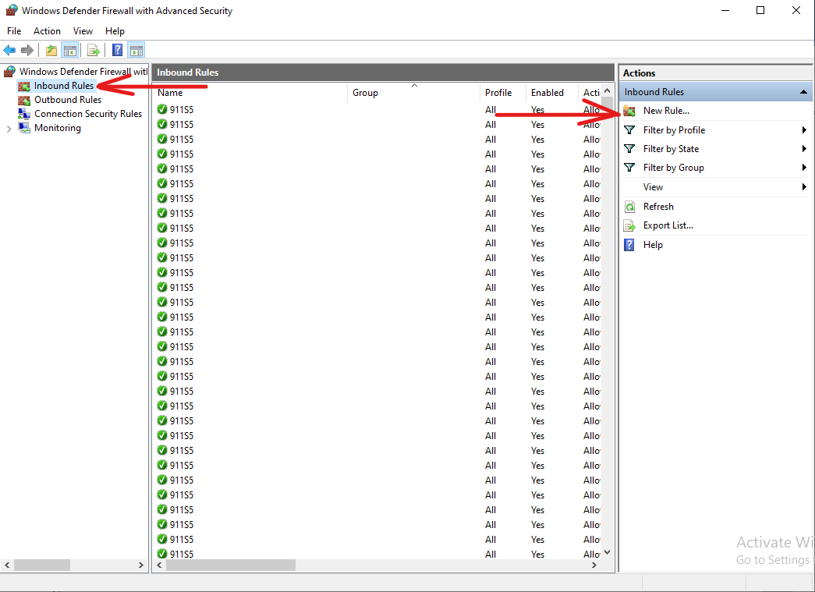Viewport: 815px width, 592px height.
Task: Click rules list horizontal scrollbar left arrow
Action: coord(160,565)
